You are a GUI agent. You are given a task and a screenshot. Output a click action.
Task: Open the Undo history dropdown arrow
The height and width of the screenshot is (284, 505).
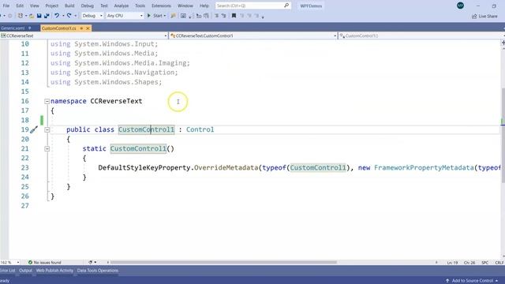(63, 16)
